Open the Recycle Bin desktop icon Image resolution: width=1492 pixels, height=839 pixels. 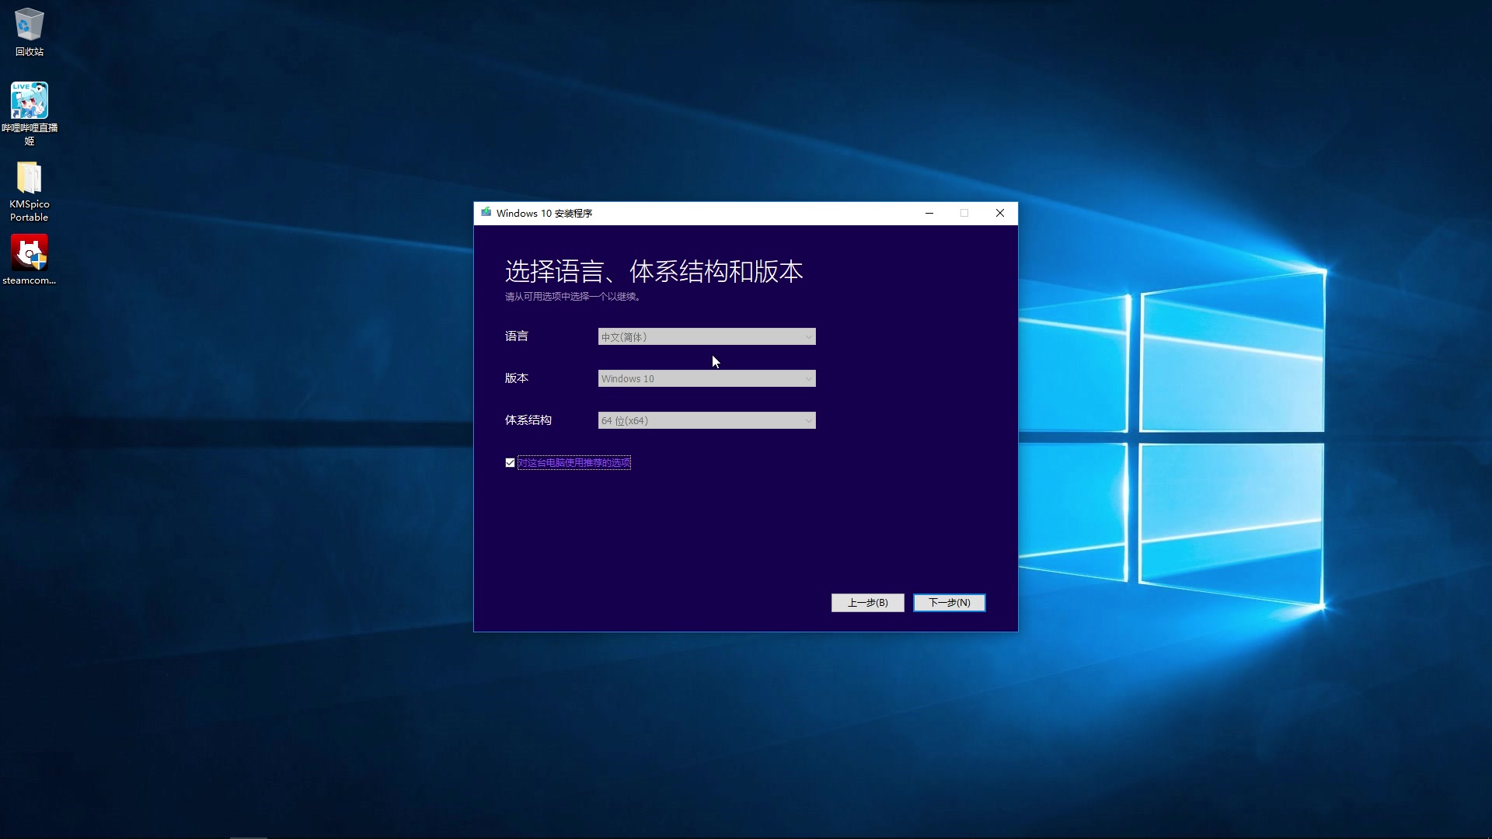(x=30, y=31)
